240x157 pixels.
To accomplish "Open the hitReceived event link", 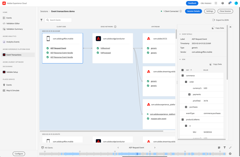I will [x=105, y=48].
